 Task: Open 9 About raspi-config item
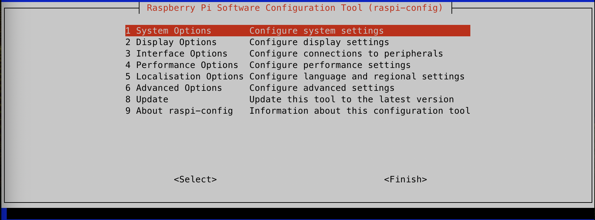click(179, 111)
